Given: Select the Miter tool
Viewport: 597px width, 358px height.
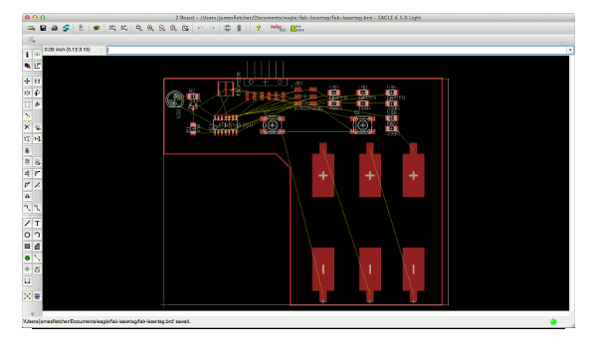Looking at the screenshot, I should (37, 173).
